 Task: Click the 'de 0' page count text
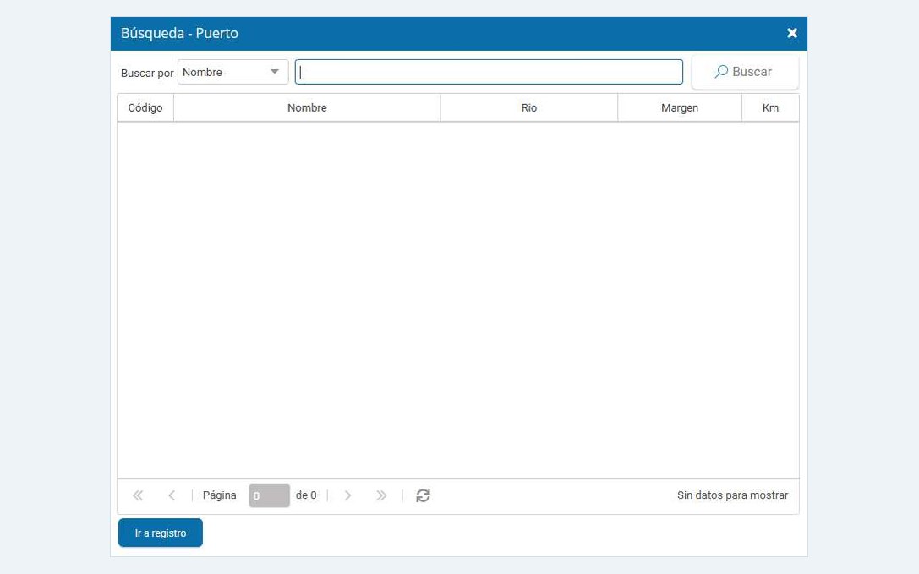(x=306, y=495)
